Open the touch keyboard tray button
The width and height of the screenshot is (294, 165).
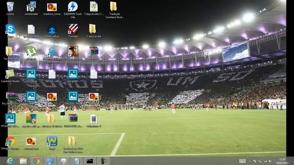(242, 161)
